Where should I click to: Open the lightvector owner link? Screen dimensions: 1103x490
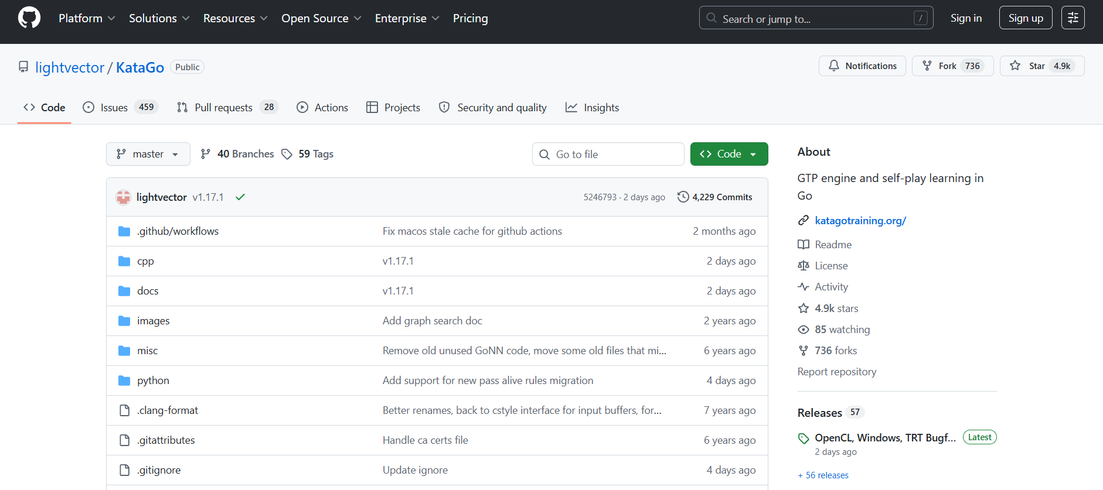(x=70, y=67)
